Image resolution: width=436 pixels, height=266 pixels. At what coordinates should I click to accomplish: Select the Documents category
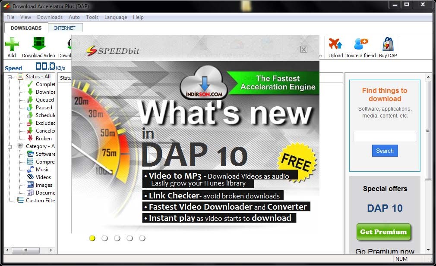pos(41,193)
